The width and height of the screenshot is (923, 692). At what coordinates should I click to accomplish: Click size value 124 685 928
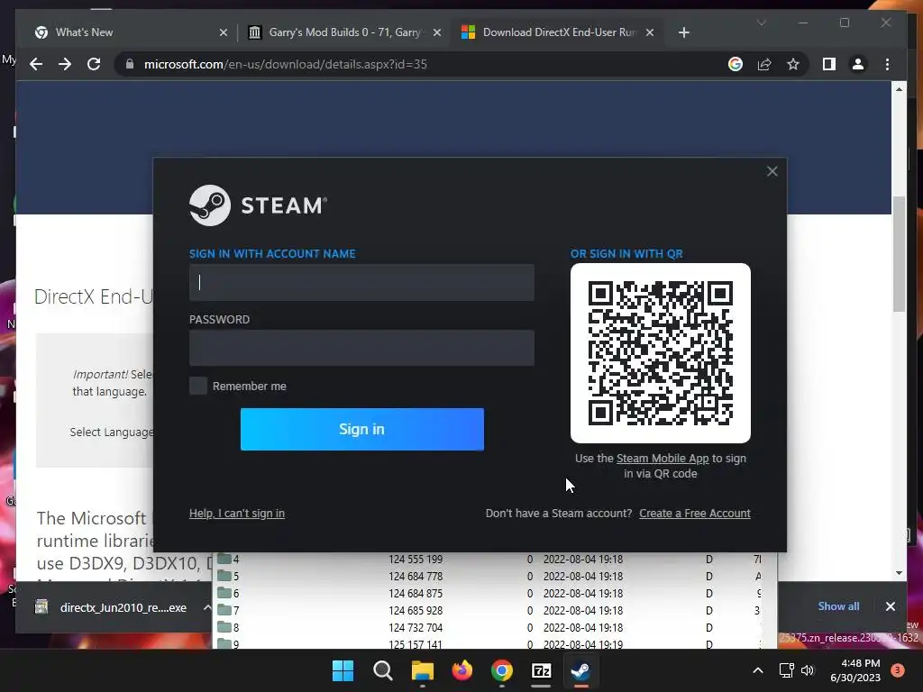(x=416, y=610)
